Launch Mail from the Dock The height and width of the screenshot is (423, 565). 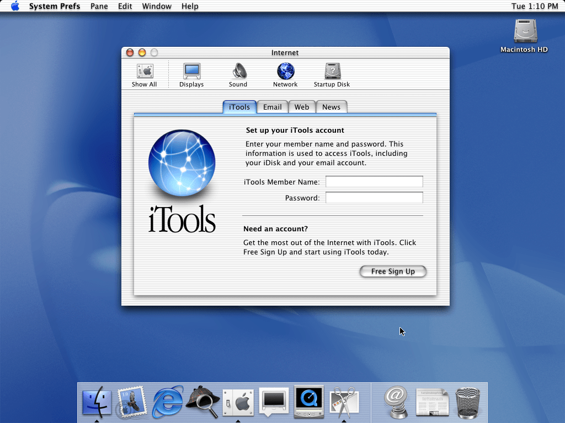132,402
